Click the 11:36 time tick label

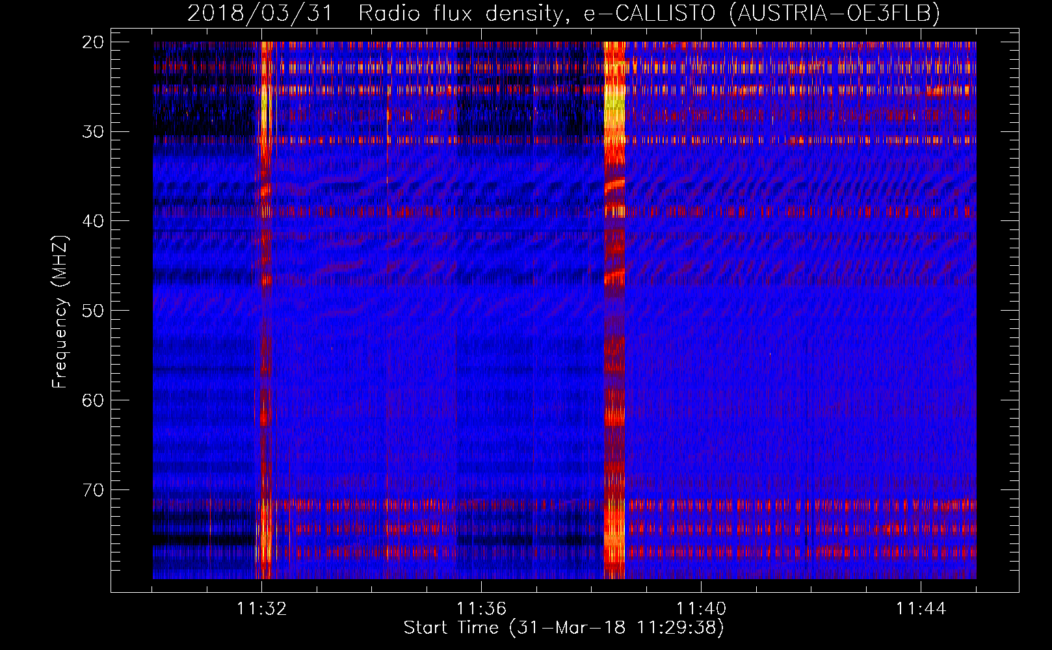pos(481,609)
